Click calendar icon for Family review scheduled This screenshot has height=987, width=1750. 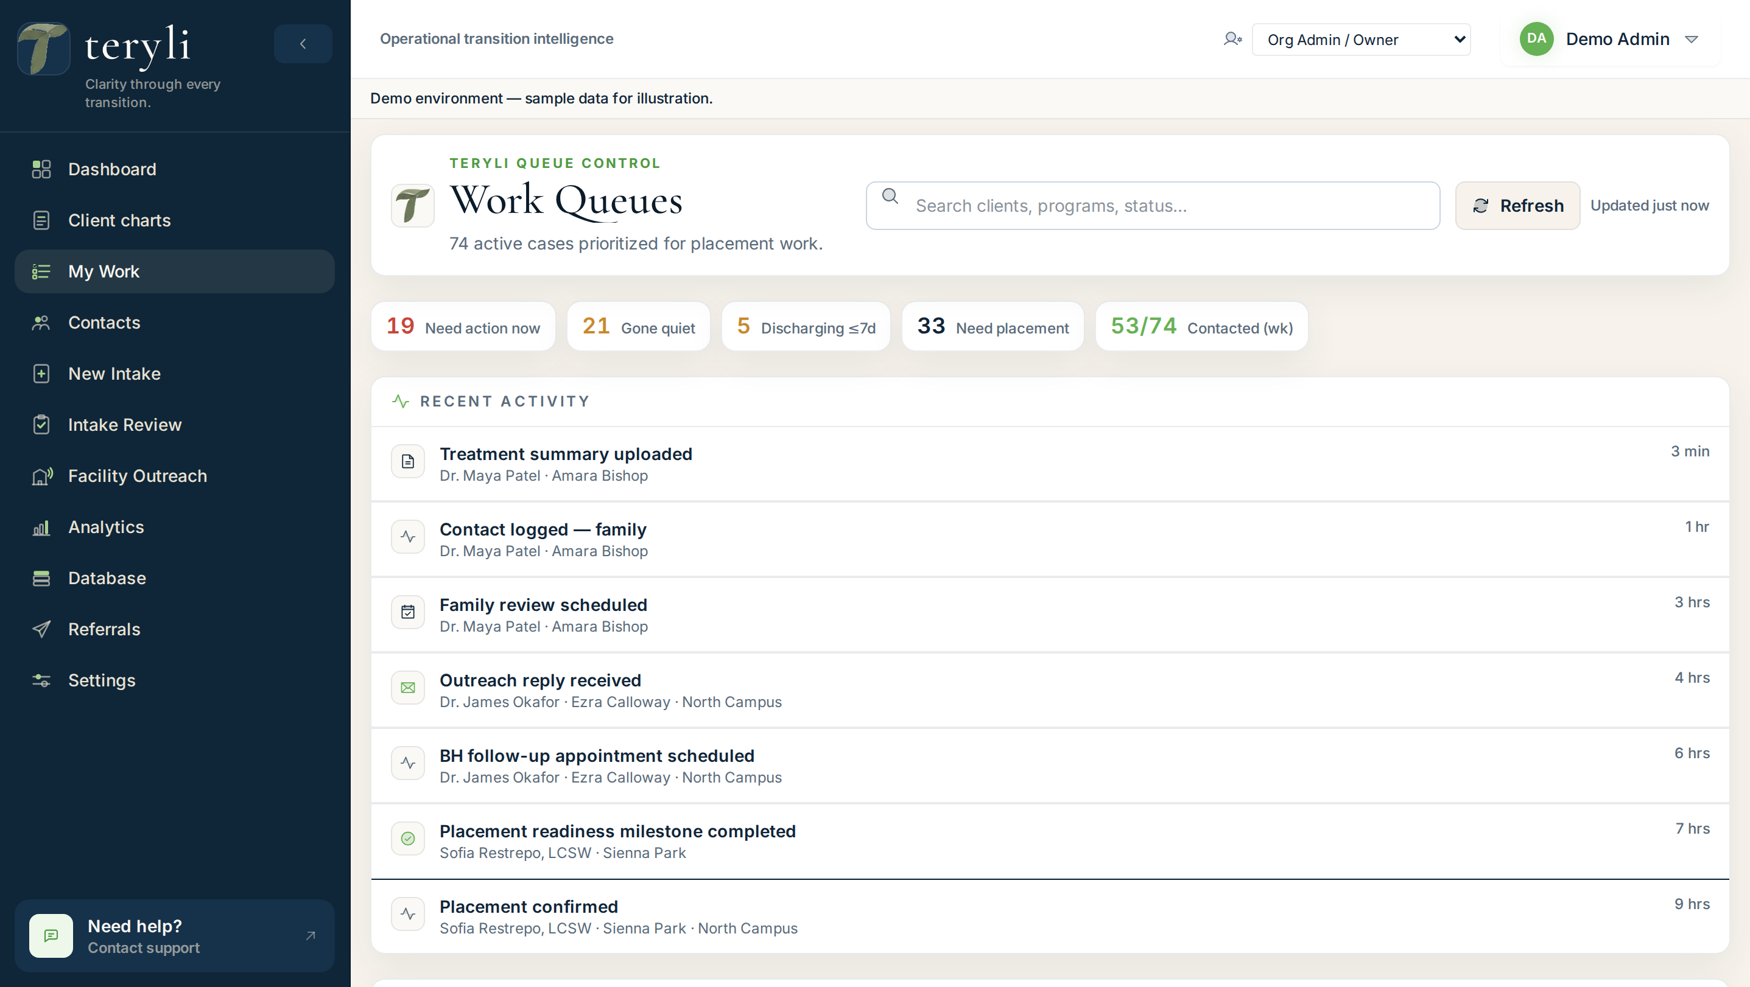[x=409, y=612]
